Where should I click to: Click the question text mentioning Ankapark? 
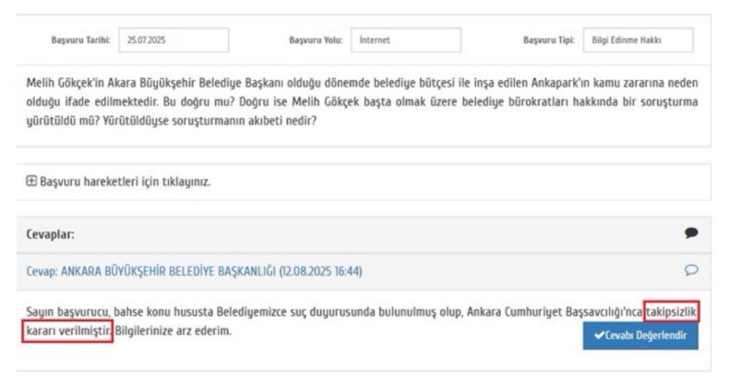tap(362, 102)
